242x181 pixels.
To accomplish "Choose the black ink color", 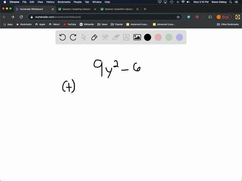I will click(x=148, y=37).
